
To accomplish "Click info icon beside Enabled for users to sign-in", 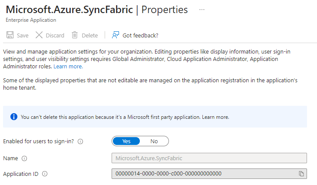I will click(80, 141).
